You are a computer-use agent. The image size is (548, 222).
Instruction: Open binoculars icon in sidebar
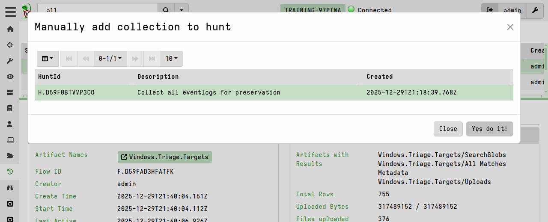pyautogui.click(x=10, y=187)
